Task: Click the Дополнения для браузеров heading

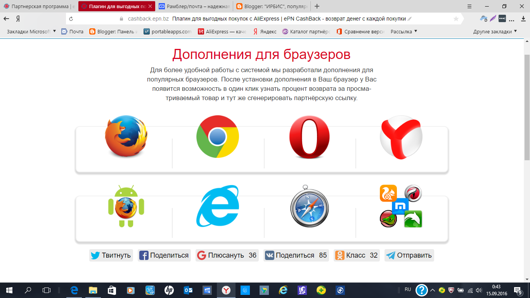Action: tap(262, 54)
